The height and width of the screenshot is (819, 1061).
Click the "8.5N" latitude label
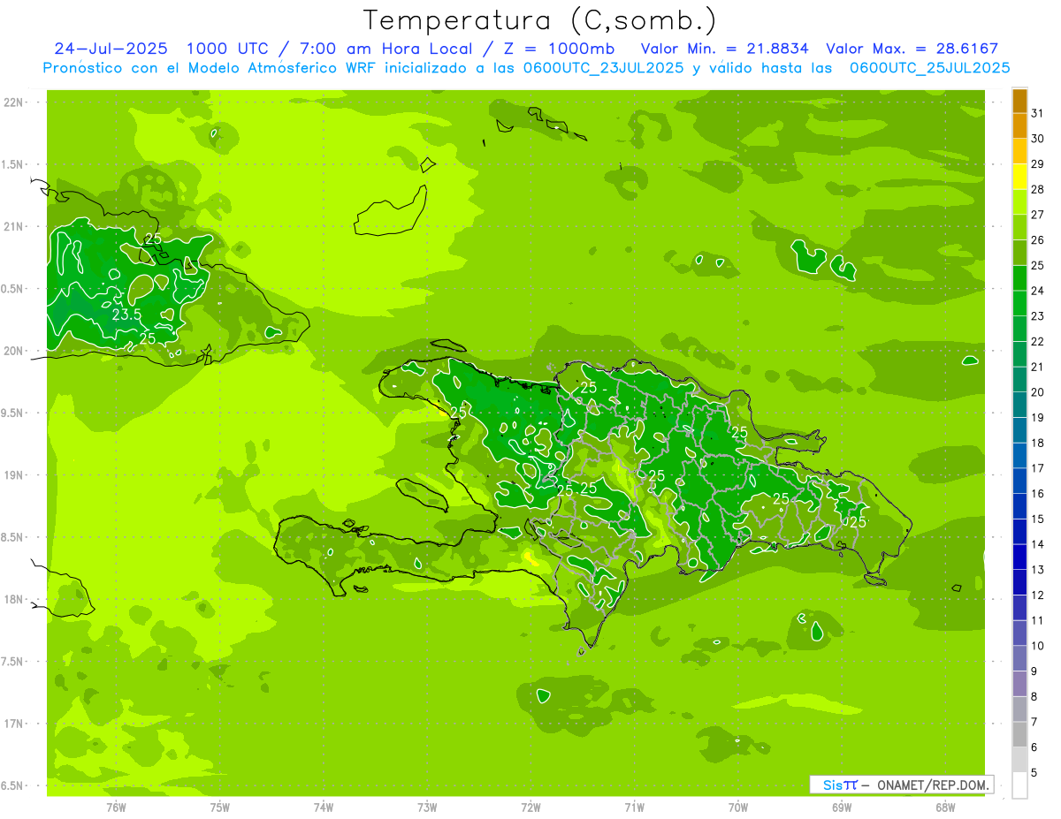[13, 537]
